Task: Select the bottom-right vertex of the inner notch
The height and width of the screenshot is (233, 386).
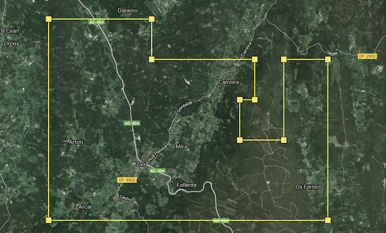Action: point(284,140)
